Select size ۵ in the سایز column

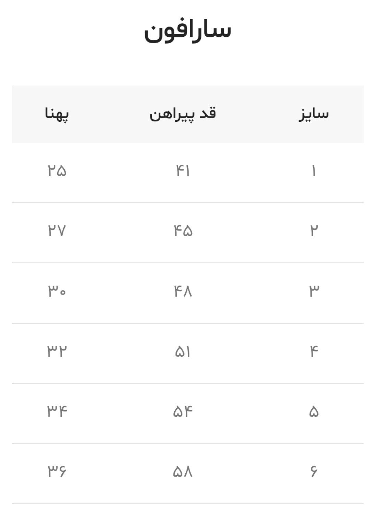313,412
